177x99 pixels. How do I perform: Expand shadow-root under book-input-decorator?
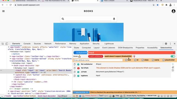pyautogui.click(x=14, y=68)
